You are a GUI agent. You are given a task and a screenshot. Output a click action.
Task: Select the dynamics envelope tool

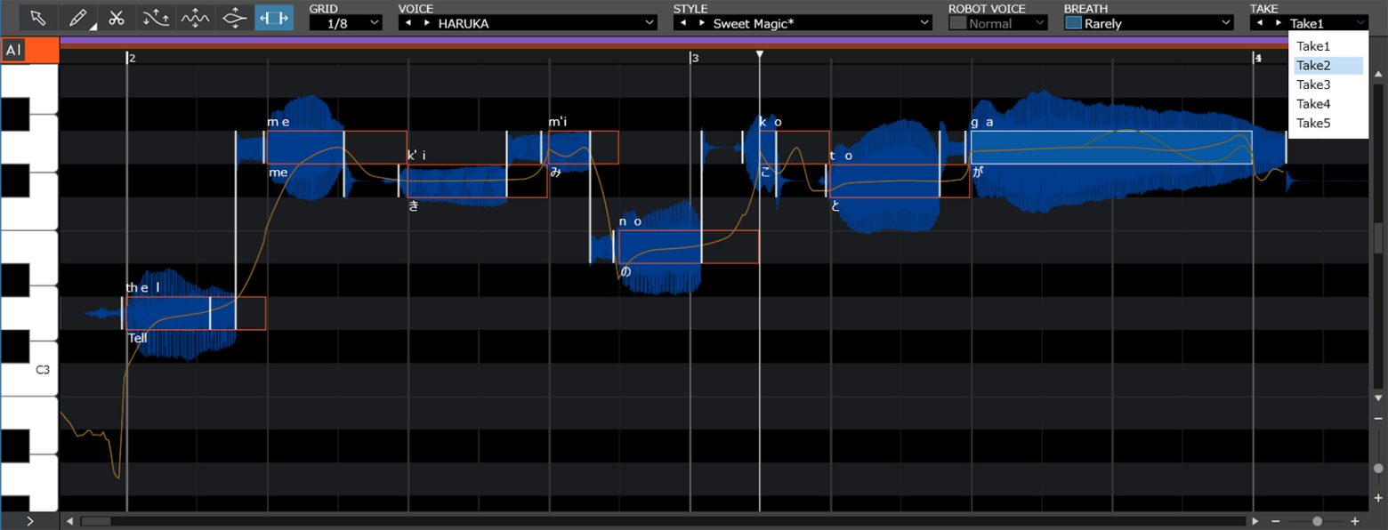pyautogui.click(x=234, y=17)
